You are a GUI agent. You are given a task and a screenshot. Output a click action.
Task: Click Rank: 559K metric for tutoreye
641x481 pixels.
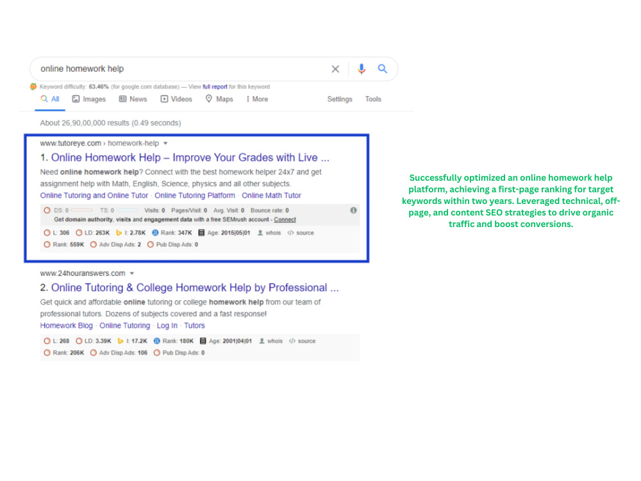point(64,244)
